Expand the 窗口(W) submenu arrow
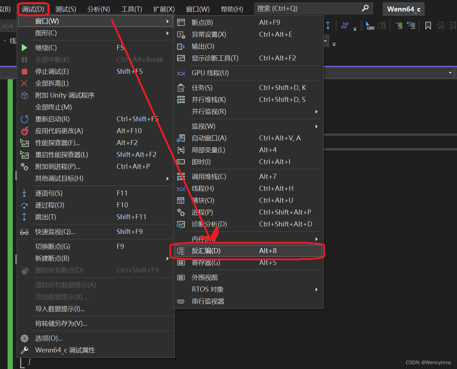 tap(168, 22)
